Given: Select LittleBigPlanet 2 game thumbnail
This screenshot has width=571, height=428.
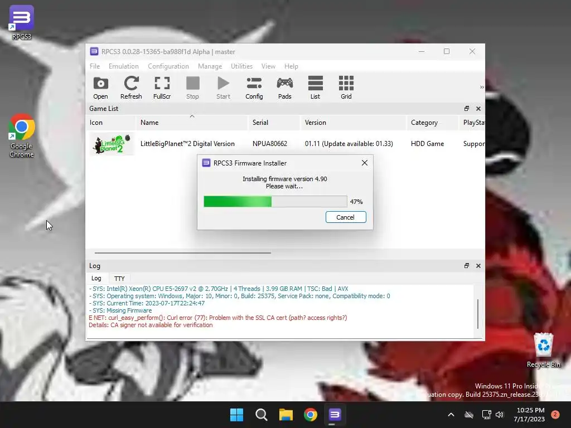Looking at the screenshot, I should click(112, 144).
